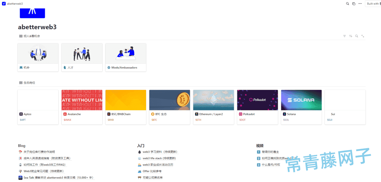This screenshot has height=182, width=381.
Task: Click the BSC/BNBChain logo icon
Action: coord(109,114)
